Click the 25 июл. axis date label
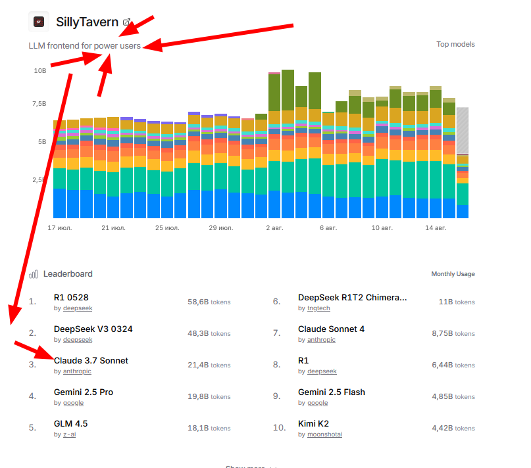 pos(167,227)
